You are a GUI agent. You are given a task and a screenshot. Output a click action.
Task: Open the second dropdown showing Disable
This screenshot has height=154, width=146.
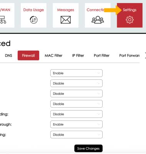point(76,84)
